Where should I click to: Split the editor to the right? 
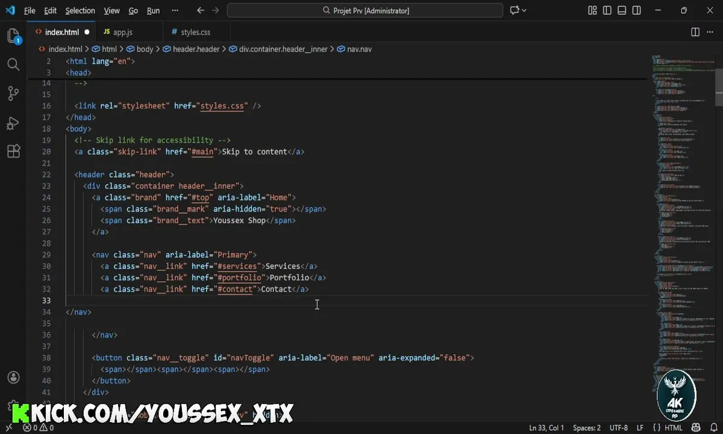tap(695, 32)
